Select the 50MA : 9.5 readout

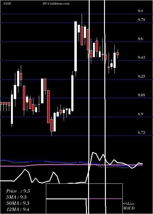tap(18, 203)
